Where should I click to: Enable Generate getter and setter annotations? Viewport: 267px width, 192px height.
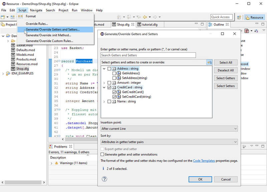tap(102, 154)
